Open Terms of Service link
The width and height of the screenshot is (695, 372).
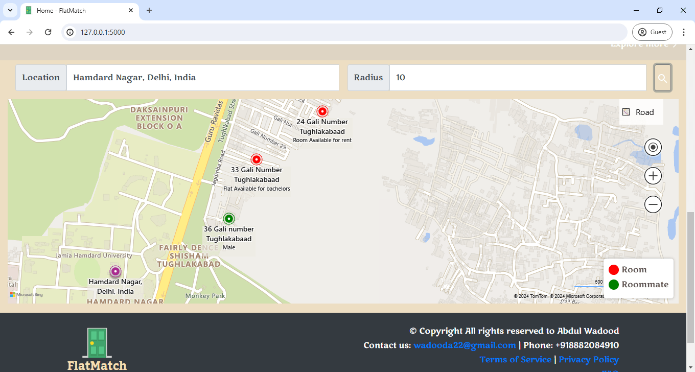point(516,360)
